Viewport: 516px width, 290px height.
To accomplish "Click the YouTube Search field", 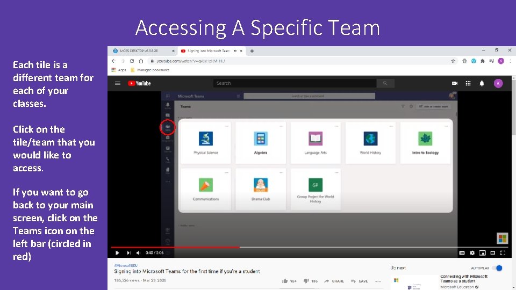I will tap(295, 83).
